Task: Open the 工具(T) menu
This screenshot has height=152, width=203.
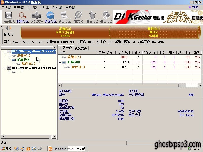Action: (44, 7)
